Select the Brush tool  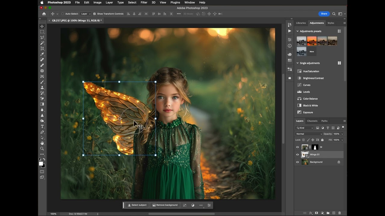(x=42, y=82)
